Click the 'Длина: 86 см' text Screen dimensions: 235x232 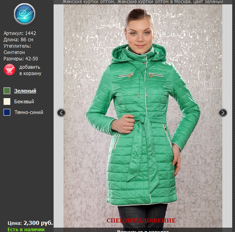pos(18,40)
